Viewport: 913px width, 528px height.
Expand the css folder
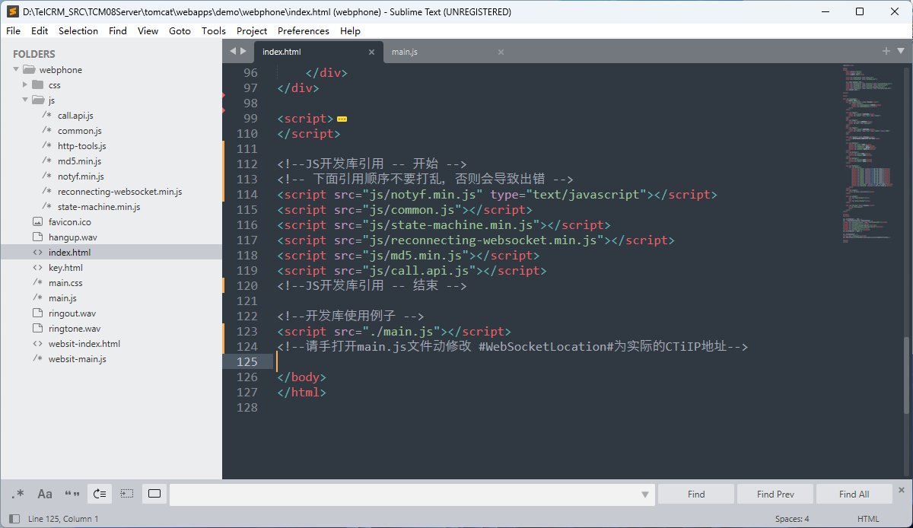point(25,84)
